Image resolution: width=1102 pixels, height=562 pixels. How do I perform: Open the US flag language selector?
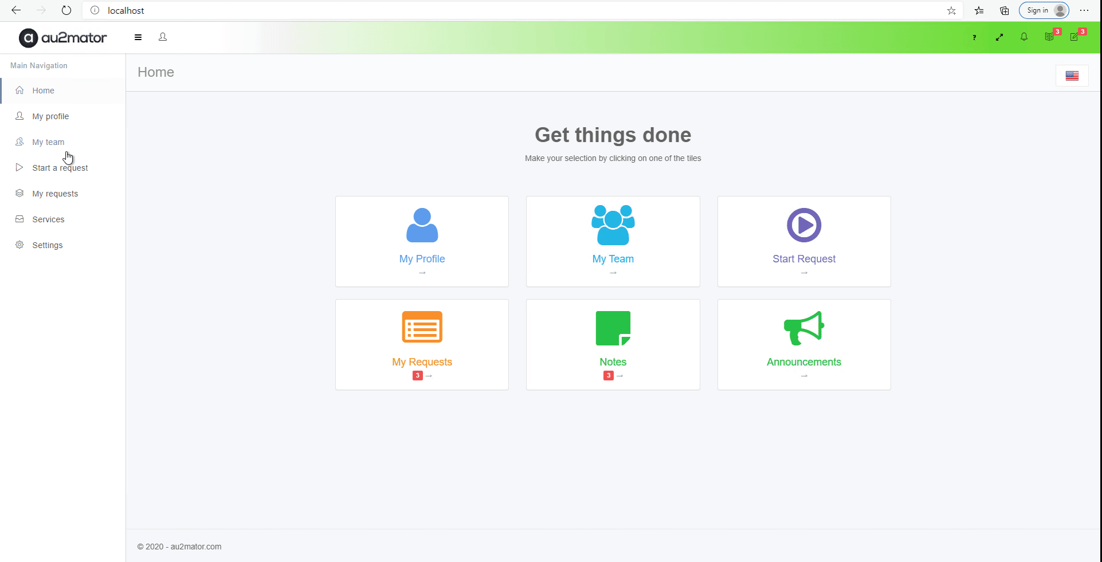pos(1072,76)
